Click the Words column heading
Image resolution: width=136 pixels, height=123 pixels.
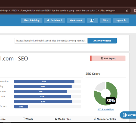[x=28, y=119]
